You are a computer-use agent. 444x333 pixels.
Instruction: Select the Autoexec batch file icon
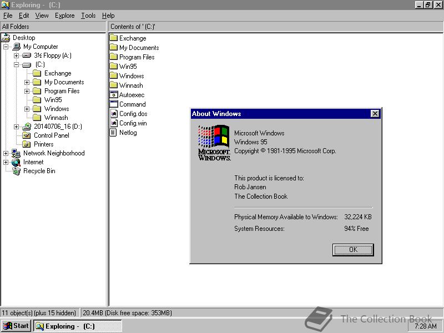pos(114,94)
